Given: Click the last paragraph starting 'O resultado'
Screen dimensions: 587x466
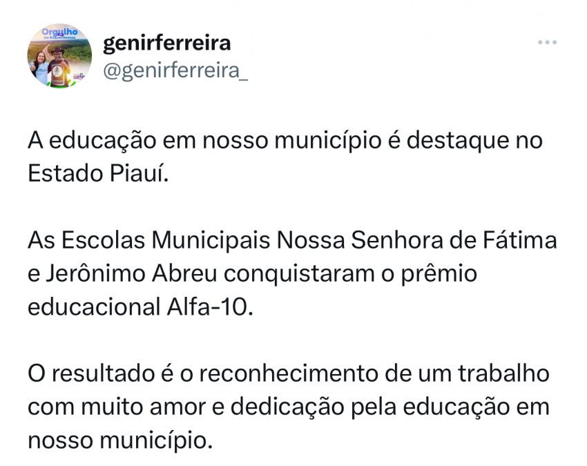Looking at the screenshot, I should click(289, 406).
